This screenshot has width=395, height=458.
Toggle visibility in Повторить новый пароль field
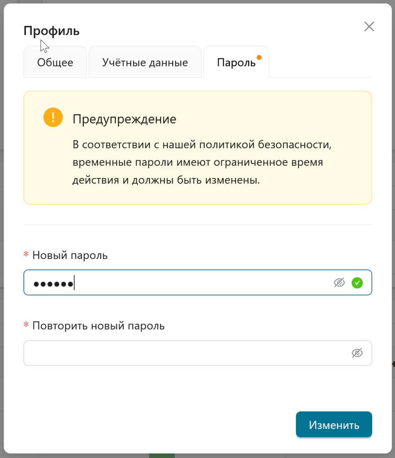tap(357, 353)
